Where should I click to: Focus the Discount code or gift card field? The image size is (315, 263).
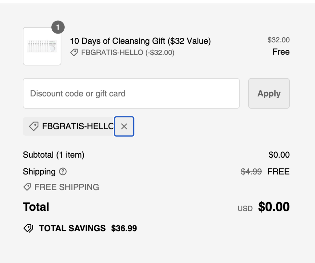click(x=131, y=93)
